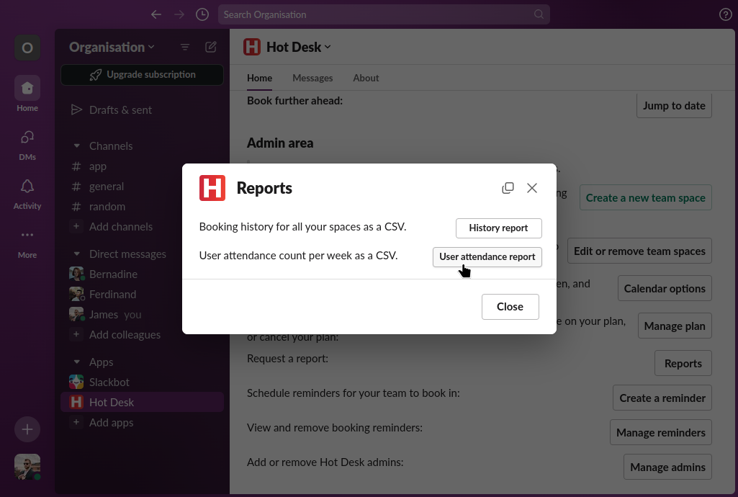The image size is (738, 497).
Task: Focus the Search Organisation field
Action: click(384, 14)
